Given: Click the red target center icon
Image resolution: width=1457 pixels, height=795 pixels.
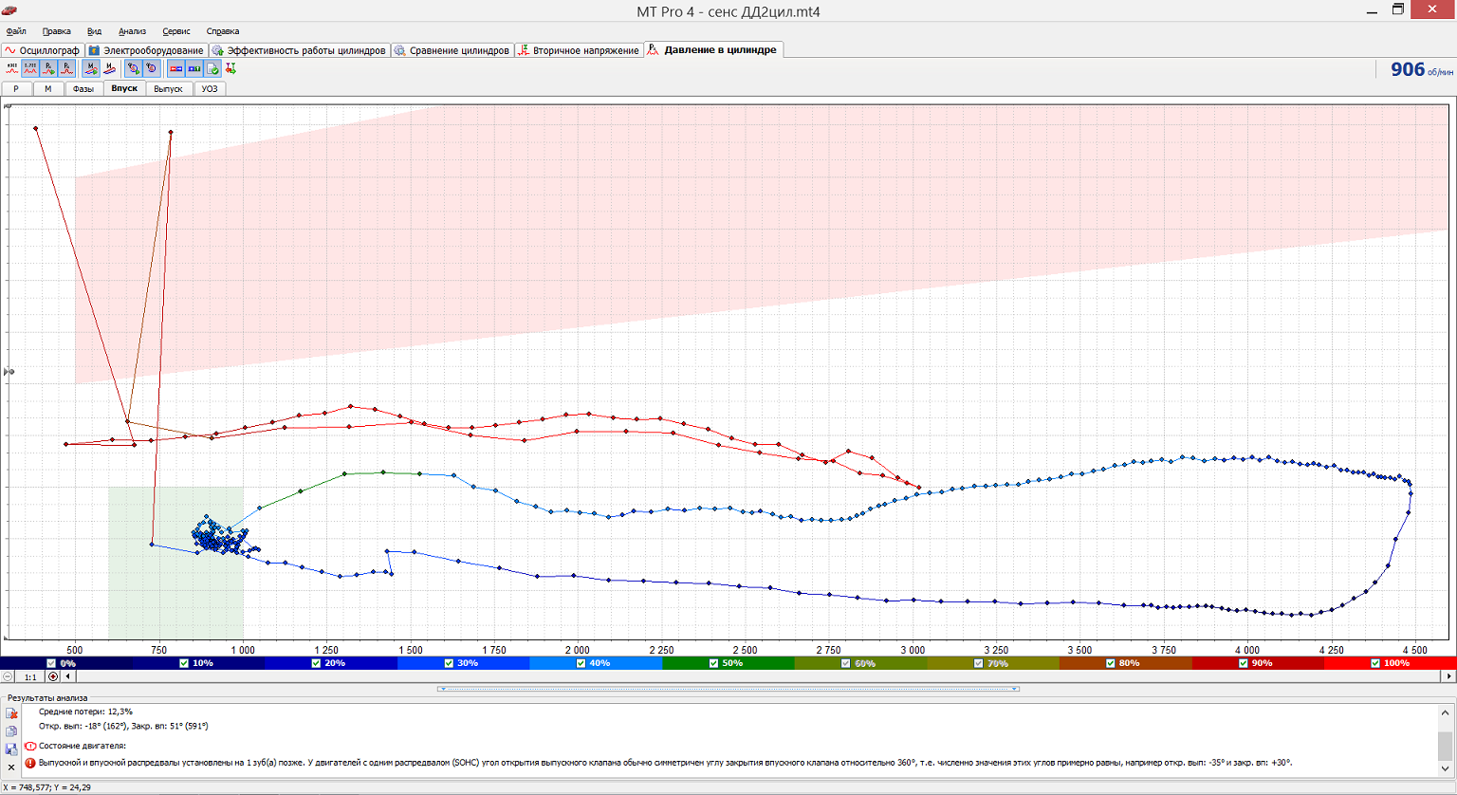Looking at the screenshot, I should tap(53, 676).
